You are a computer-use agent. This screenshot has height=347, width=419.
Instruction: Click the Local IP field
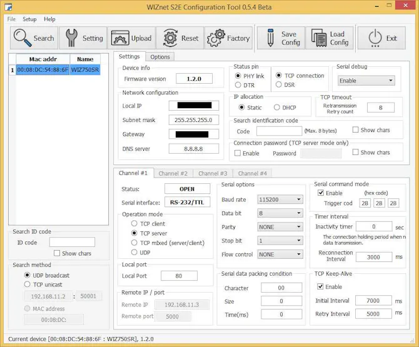tap(193, 106)
